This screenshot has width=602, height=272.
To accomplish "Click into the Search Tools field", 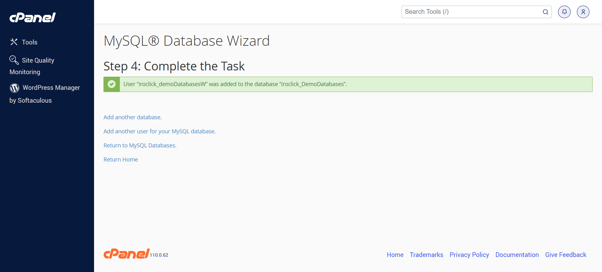I will pos(470,12).
